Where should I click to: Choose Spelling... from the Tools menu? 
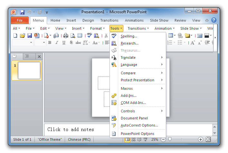click(x=138, y=36)
